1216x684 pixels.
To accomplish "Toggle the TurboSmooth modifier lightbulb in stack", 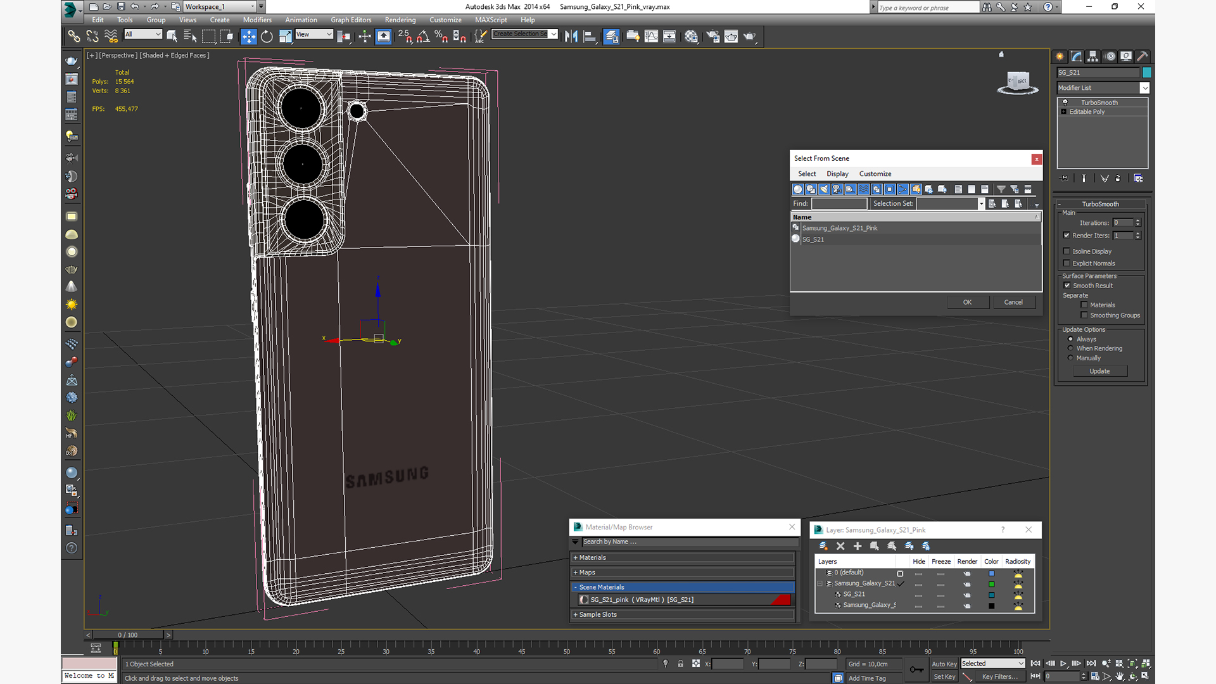I will (1065, 103).
